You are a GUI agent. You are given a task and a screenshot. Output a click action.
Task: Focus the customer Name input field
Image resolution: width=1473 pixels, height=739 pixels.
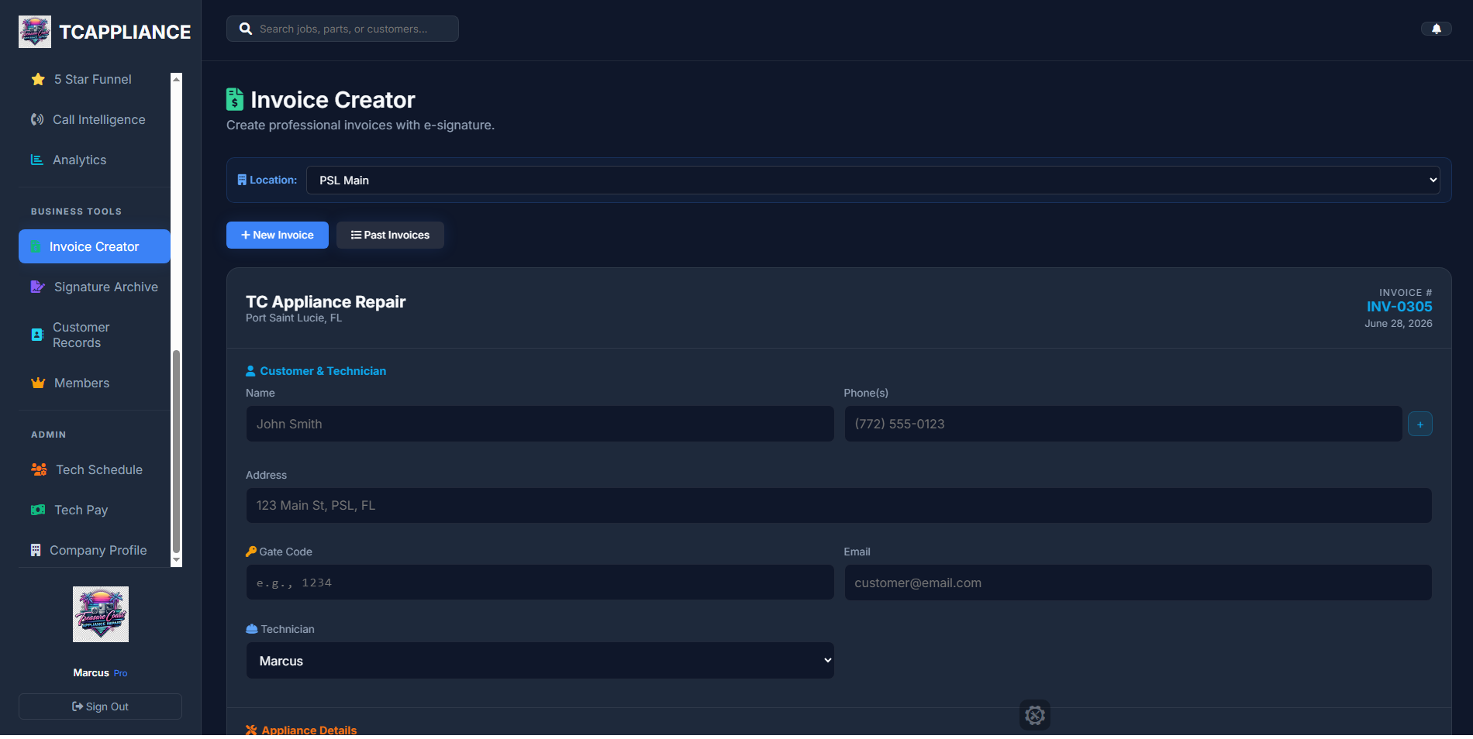click(x=540, y=424)
